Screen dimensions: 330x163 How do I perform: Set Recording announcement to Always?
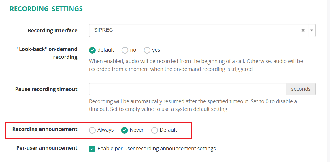tap(92, 130)
